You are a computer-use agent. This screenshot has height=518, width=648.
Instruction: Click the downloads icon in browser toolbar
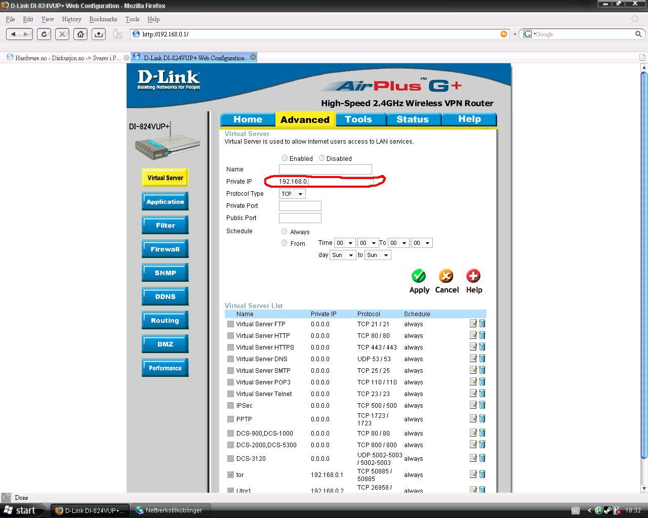tap(99, 34)
